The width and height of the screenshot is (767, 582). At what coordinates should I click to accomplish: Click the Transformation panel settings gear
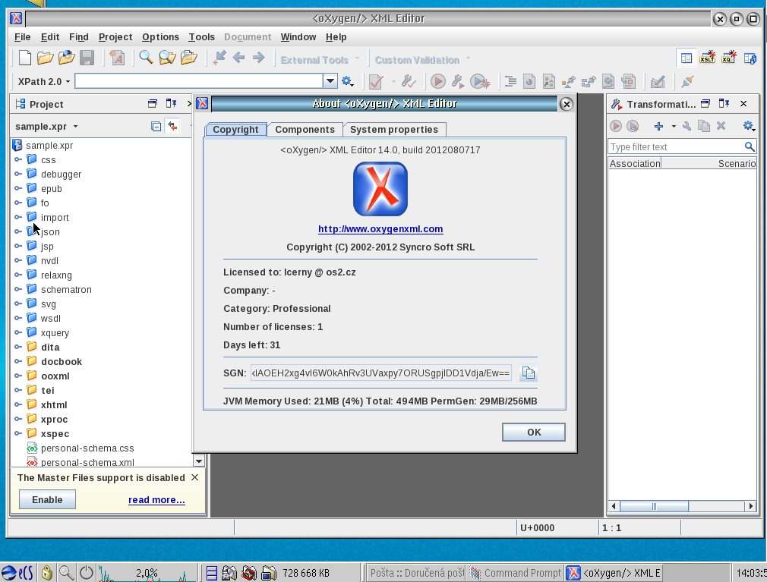pyautogui.click(x=749, y=126)
